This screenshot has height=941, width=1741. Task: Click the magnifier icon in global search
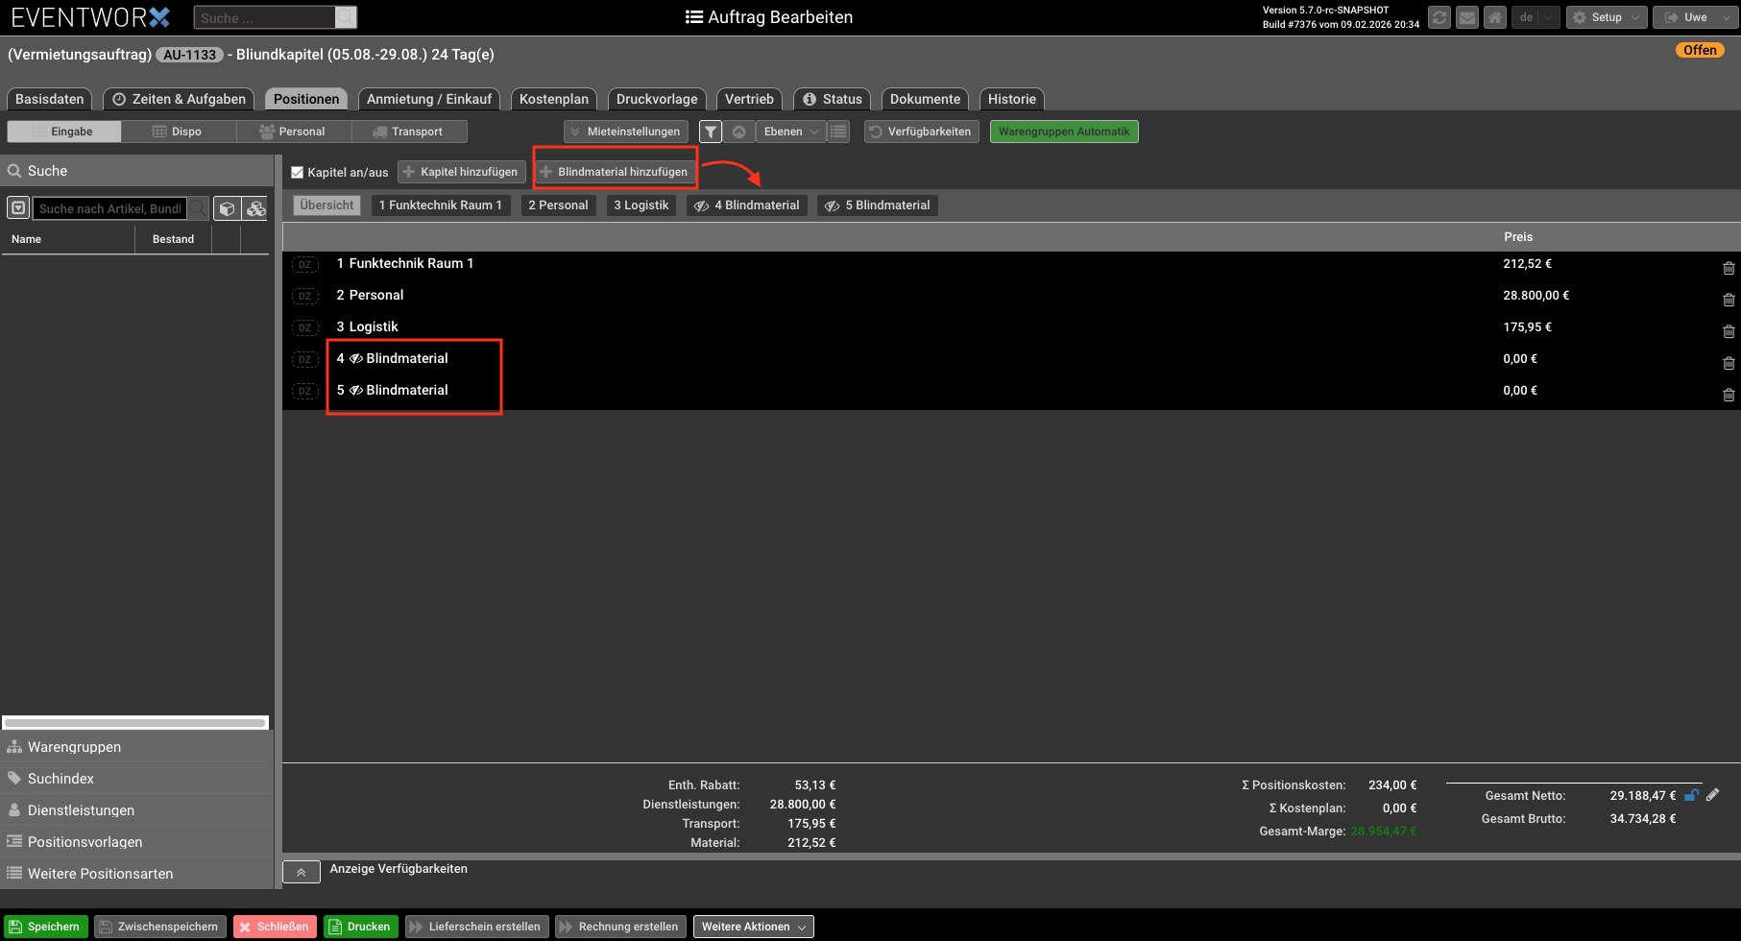tap(346, 17)
